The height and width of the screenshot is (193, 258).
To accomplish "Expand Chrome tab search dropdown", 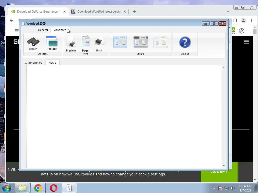I will point(228,12).
